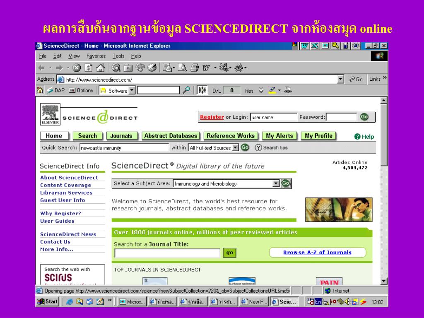
Task: Switch to the Search tab
Action: 88,136
